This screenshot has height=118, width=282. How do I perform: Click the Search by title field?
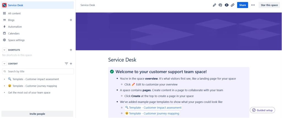(38, 71)
